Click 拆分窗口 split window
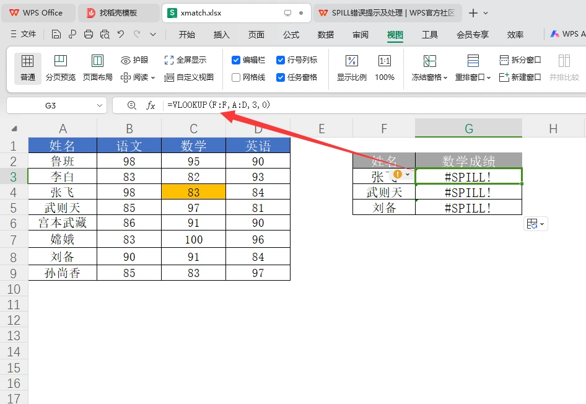The image size is (586, 404). pos(520,60)
